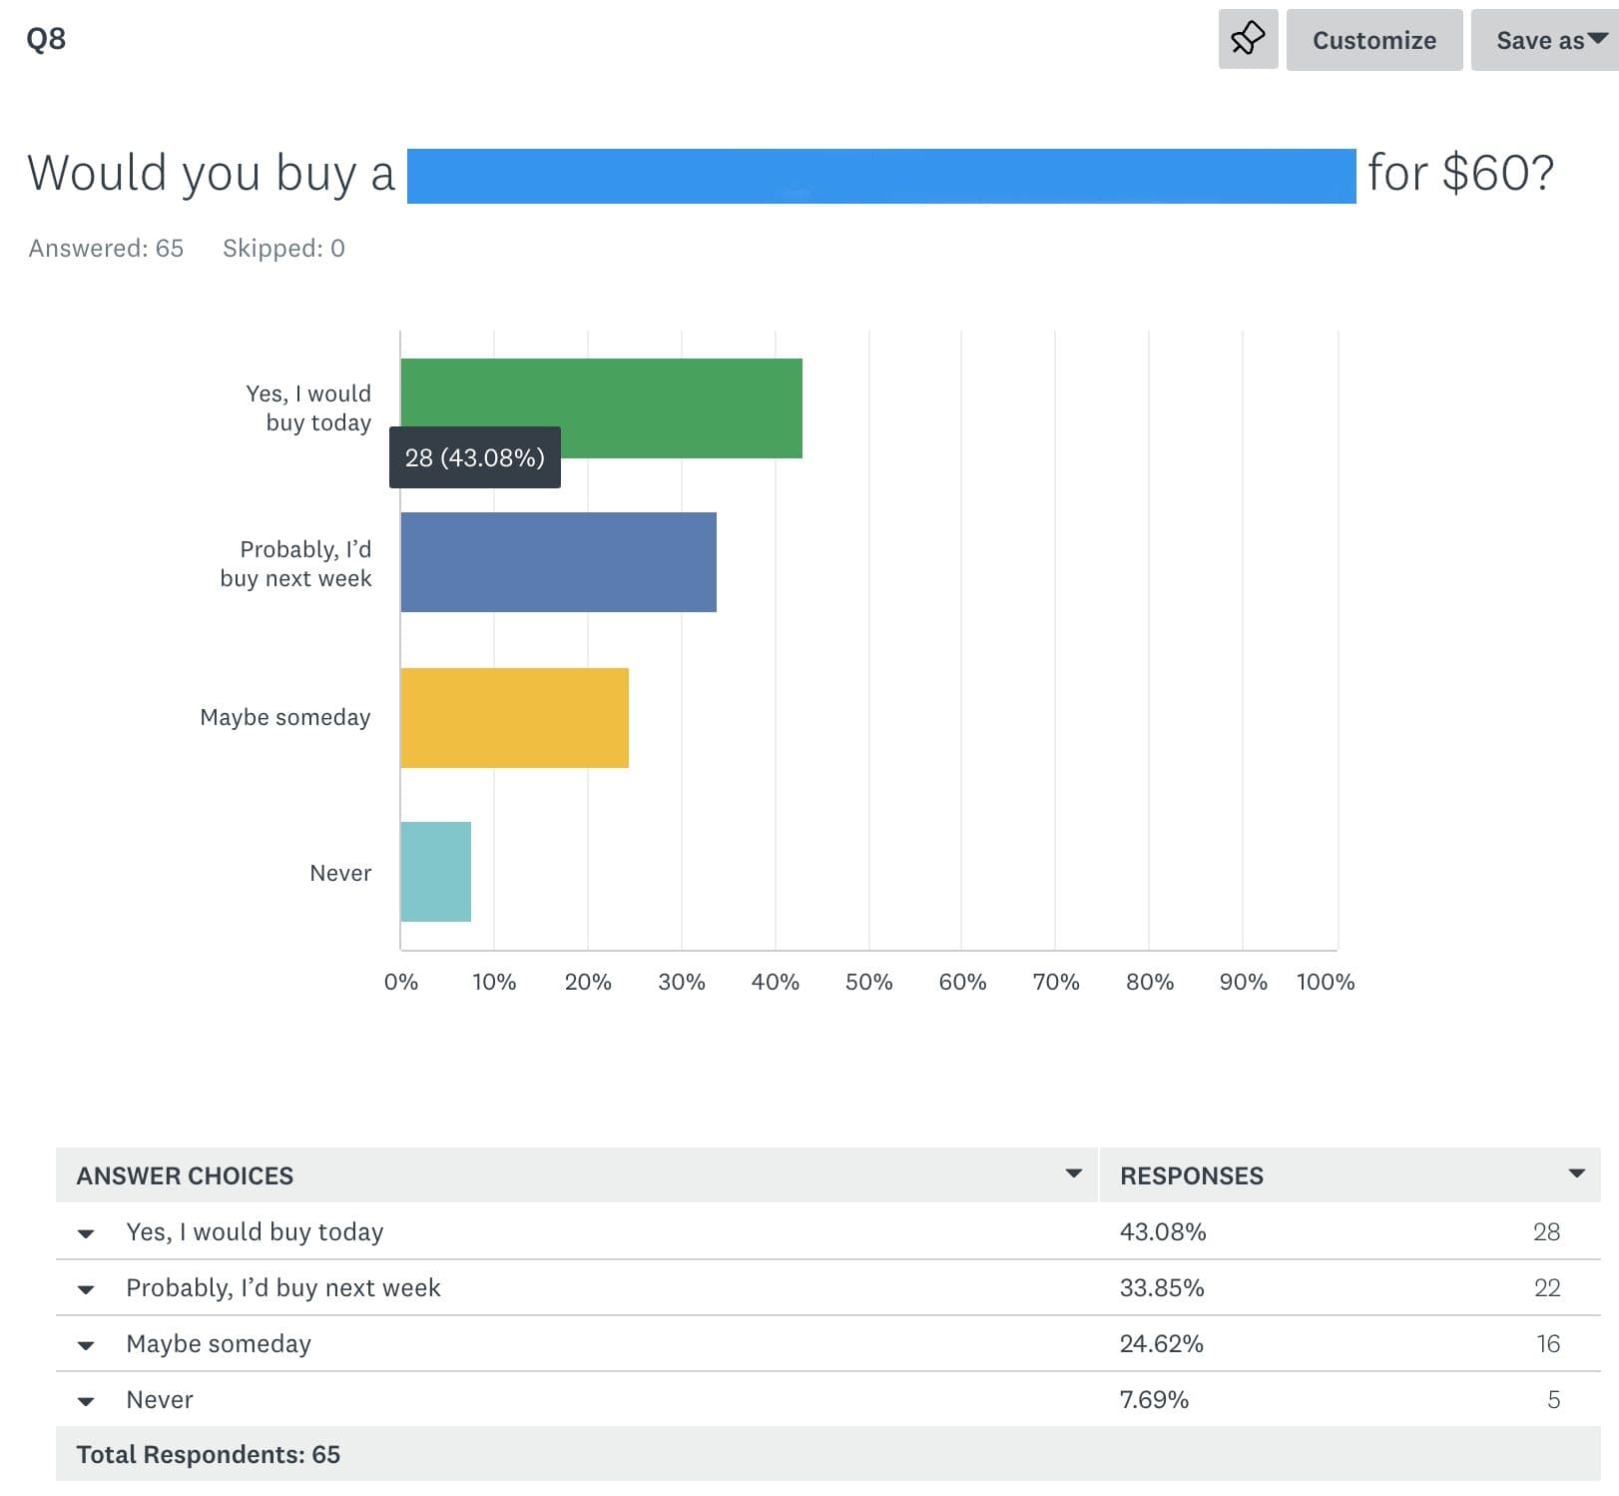Select the 'Yes, I would buy today' table label
Image resolution: width=1619 pixels, height=1496 pixels.
tap(255, 1231)
